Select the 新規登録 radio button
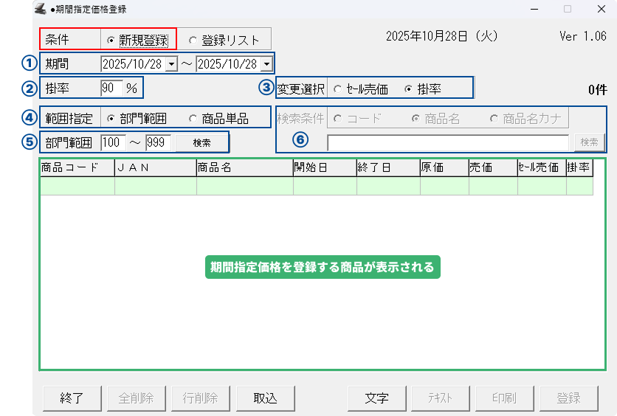The height and width of the screenshot is (416, 617). click(x=111, y=40)
